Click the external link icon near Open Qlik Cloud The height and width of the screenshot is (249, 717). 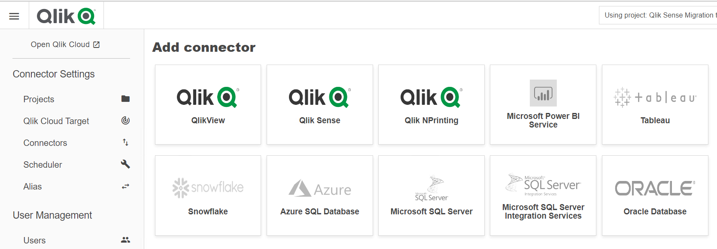point(97,44)
